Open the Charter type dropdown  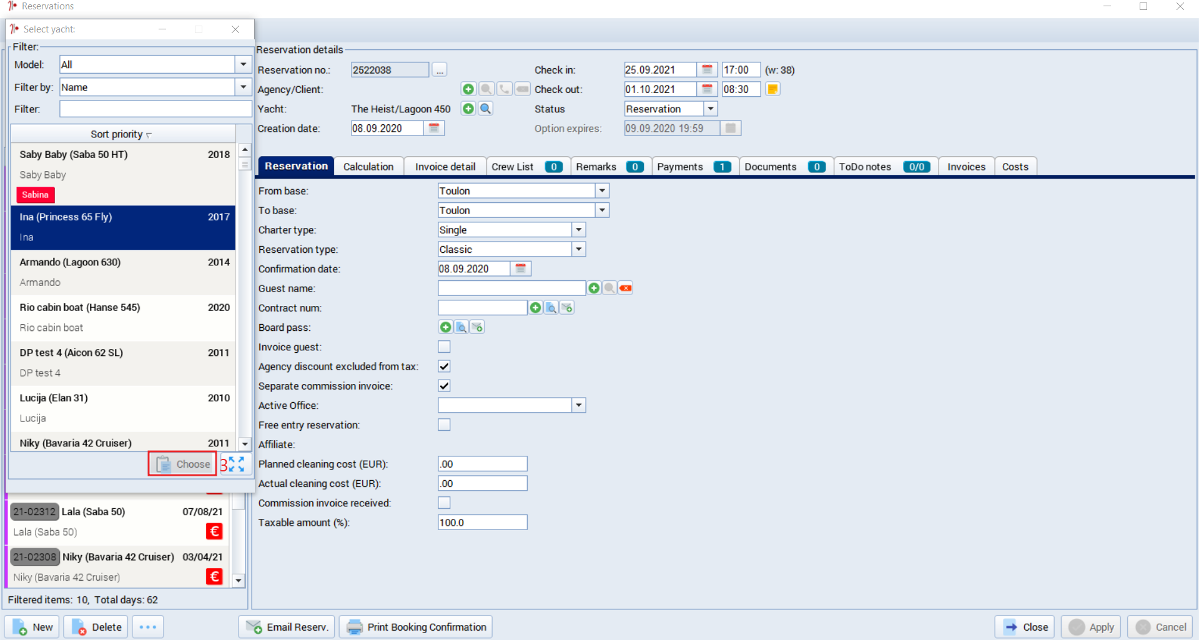click(579, 230)
